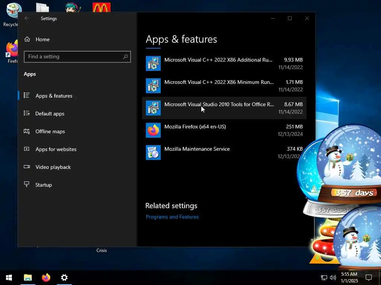The width and height of the screenshot is (381, 285).
Task: Click icon of Visual C++ X86 Additional Runtime
Action: click(x=153, y=63)
